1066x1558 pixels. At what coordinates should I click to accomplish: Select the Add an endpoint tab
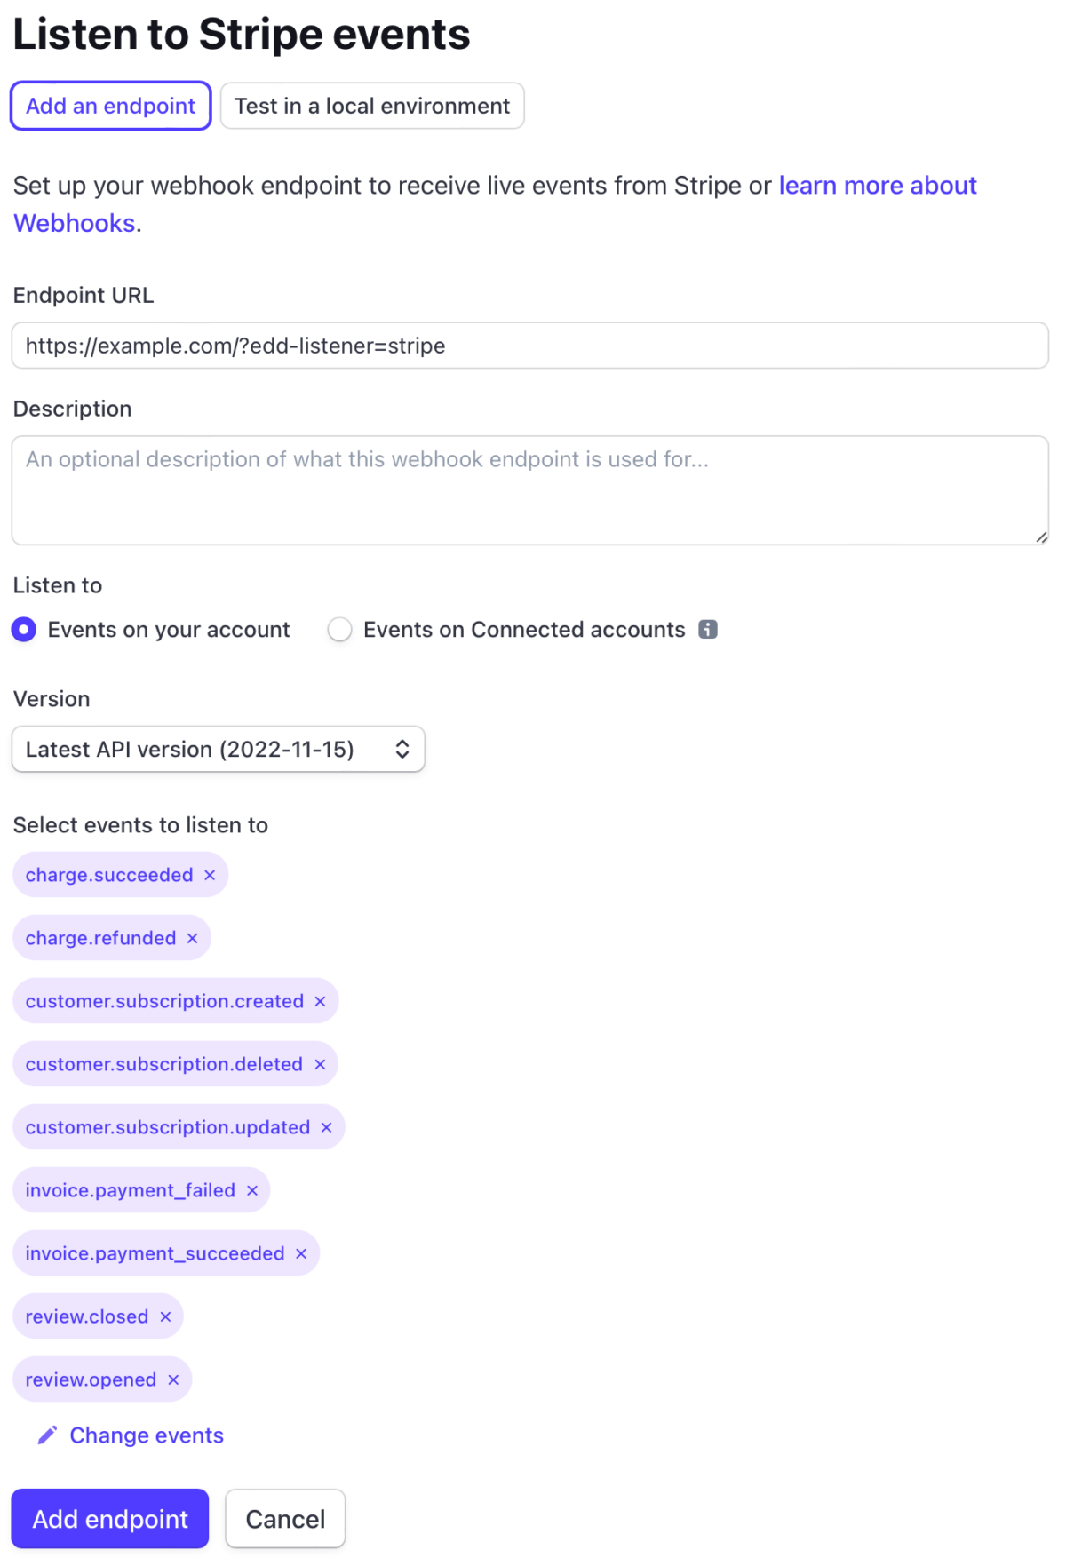[110, 106]
